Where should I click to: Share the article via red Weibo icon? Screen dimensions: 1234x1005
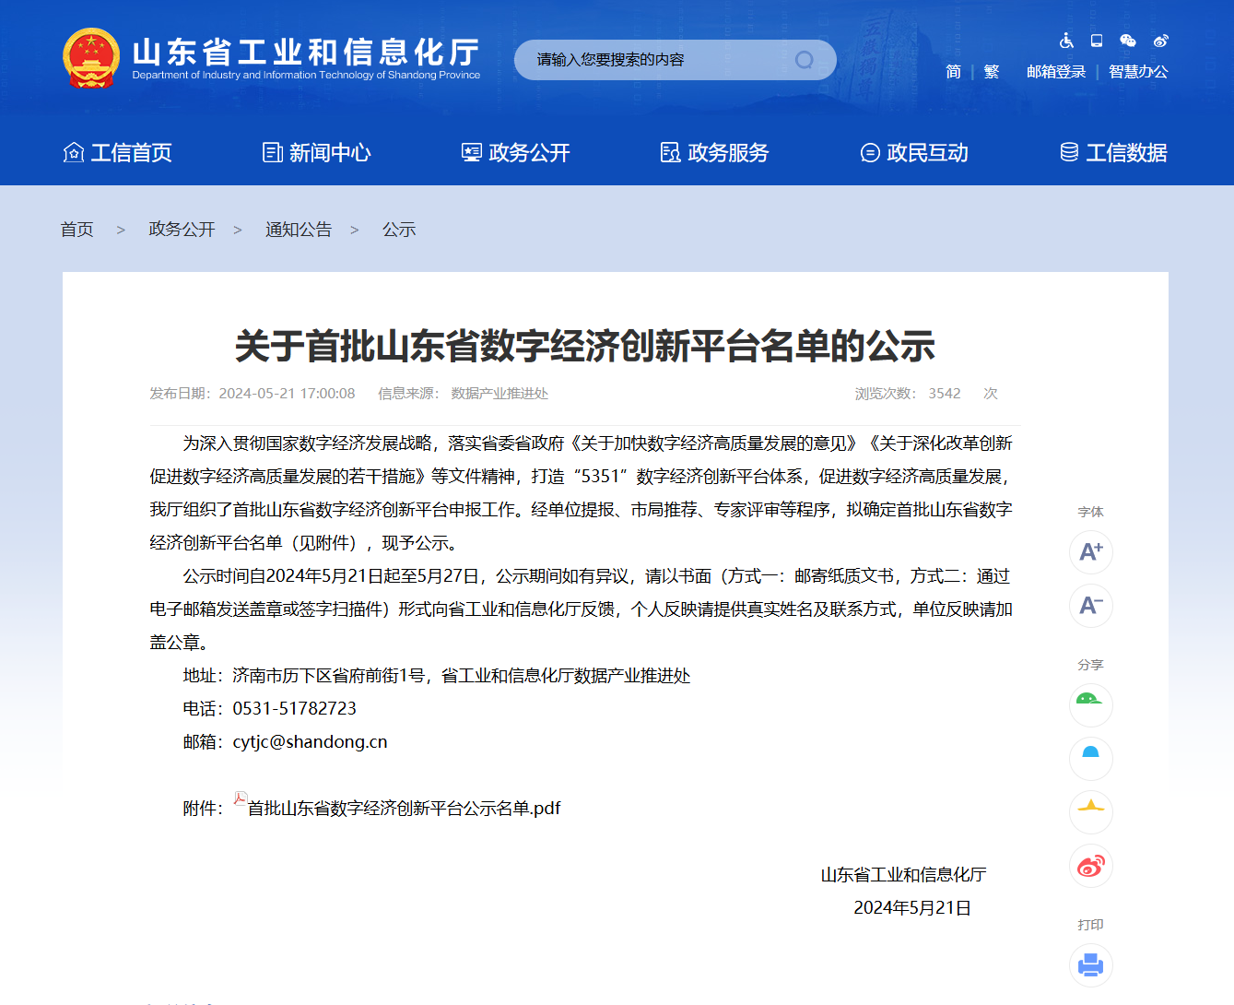tap(1091, 866)
